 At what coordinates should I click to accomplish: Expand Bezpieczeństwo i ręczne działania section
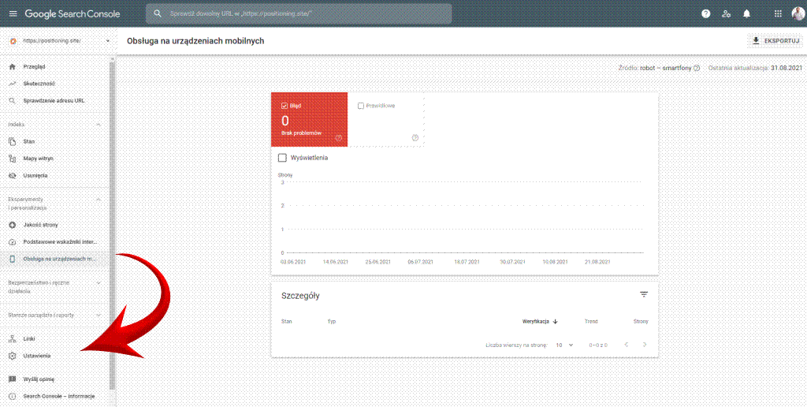(x=99, y=283)
